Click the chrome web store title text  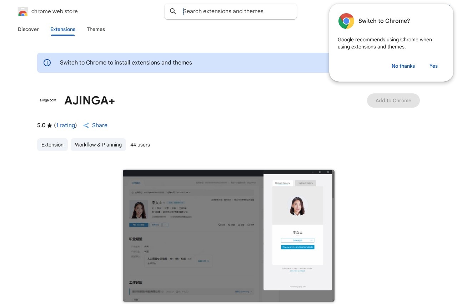click(x=55, y=11)
